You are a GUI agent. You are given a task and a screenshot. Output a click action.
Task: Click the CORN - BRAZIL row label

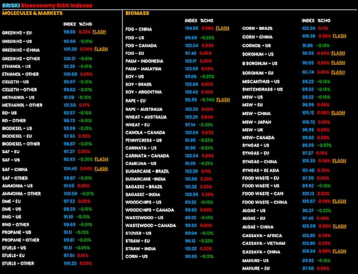tap(257, 29)
